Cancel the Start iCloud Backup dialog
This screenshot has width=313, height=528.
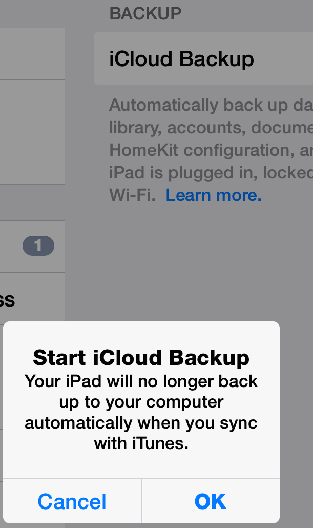pyautogui.click(x=71, y=501)
